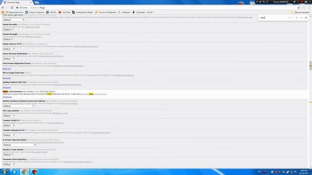This screenshot has width=312, height=175.
Task: Open dropdown for Simple Cache for HTTP
Action: tap(9, 49)
